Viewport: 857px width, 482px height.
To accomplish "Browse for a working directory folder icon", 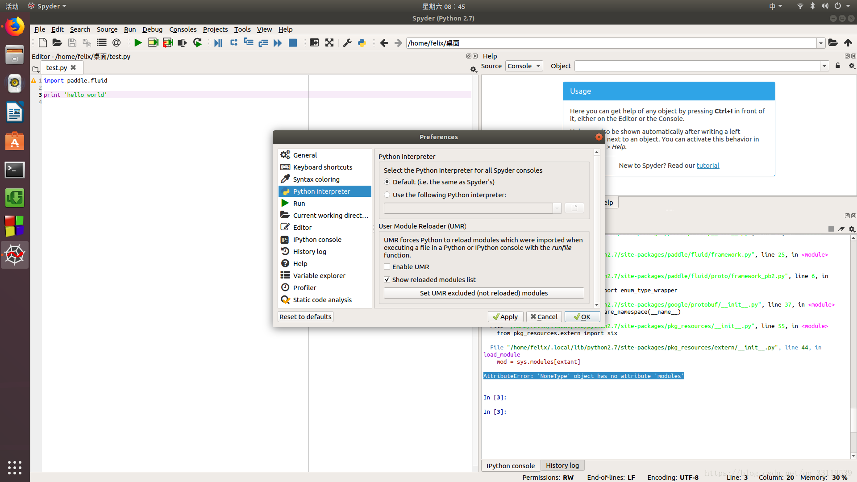I will (x=833, y=43).
